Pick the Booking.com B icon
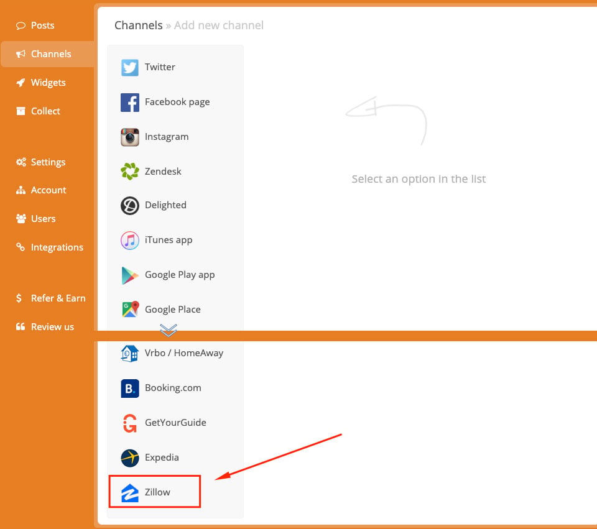 click(x=130, y=388)
